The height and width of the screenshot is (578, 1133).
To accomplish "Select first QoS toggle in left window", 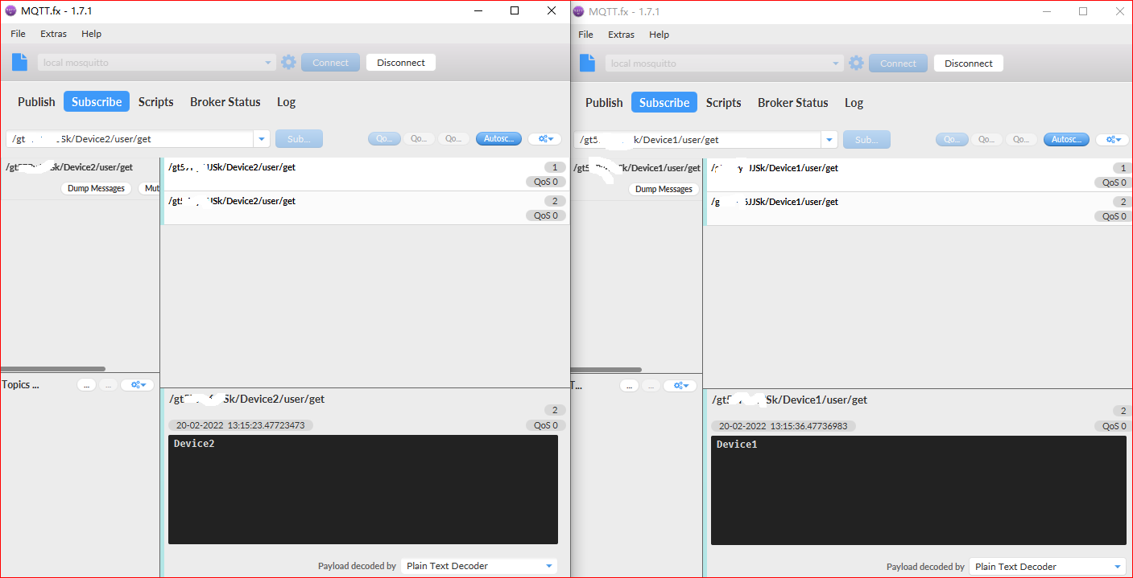I will [x=384, y=139].
